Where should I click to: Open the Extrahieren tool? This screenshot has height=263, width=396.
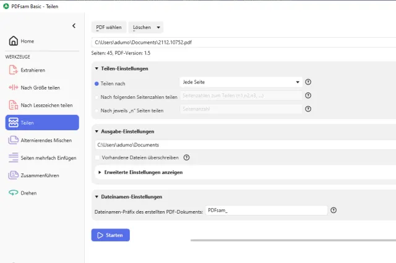point(32,70)
